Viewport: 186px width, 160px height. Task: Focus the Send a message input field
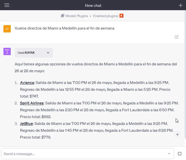pos(88,154)
